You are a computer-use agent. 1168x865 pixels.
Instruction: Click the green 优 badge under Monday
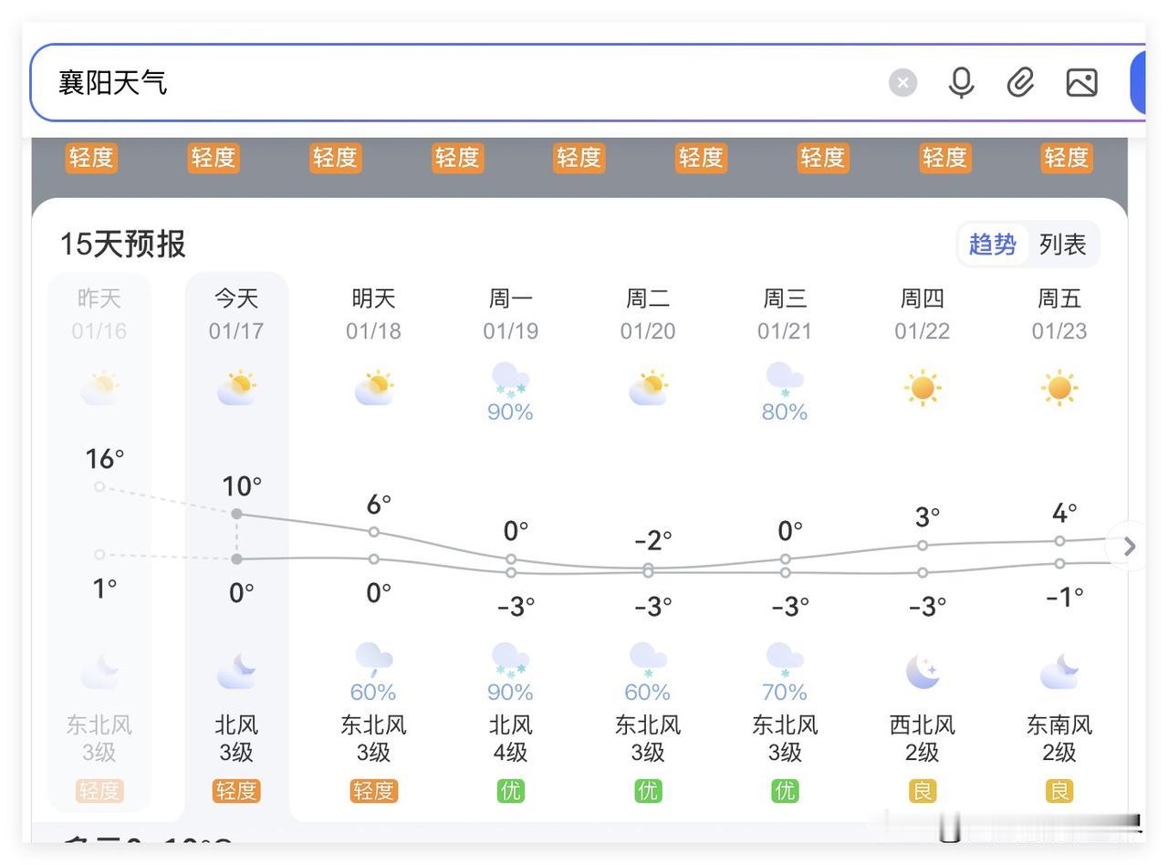click(510, 790)
